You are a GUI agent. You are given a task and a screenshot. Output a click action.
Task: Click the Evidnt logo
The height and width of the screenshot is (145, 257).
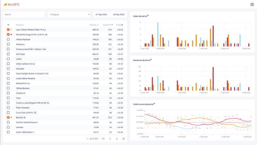12,5
